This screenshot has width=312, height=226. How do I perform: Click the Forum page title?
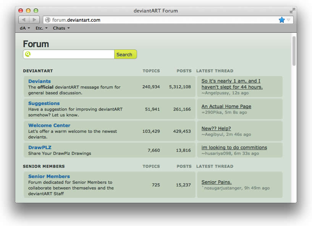pos(36,44)
